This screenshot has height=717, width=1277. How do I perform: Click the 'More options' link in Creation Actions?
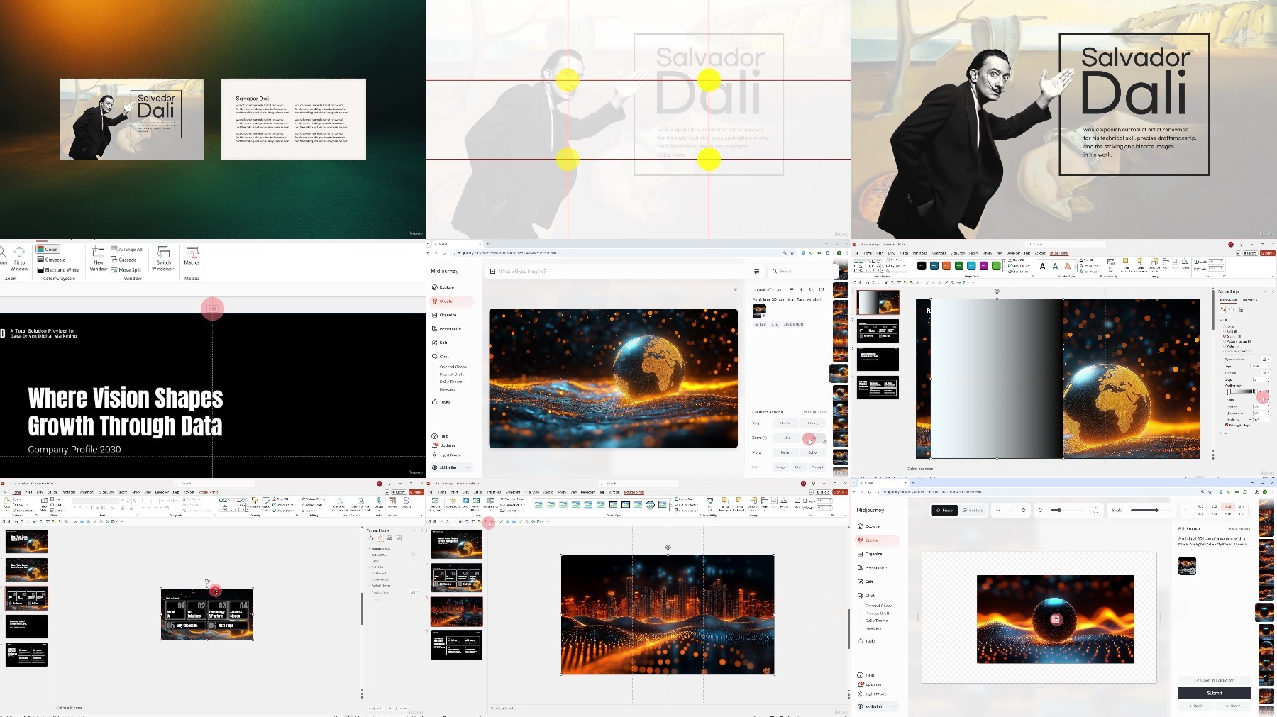[814, 411]
